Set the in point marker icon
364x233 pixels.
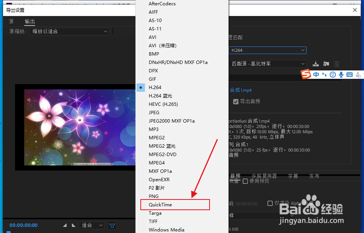tap(65, 225)
